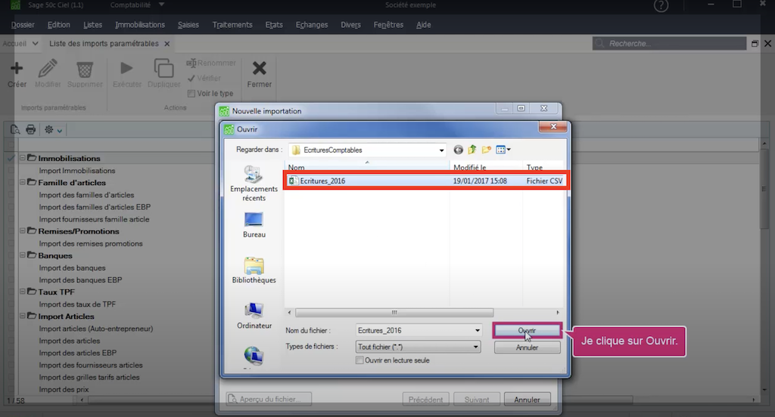Screen dimensions: 775x417
Task: Click the search magnifier icon
Action: pyautogui.click(x=599, y=43)
